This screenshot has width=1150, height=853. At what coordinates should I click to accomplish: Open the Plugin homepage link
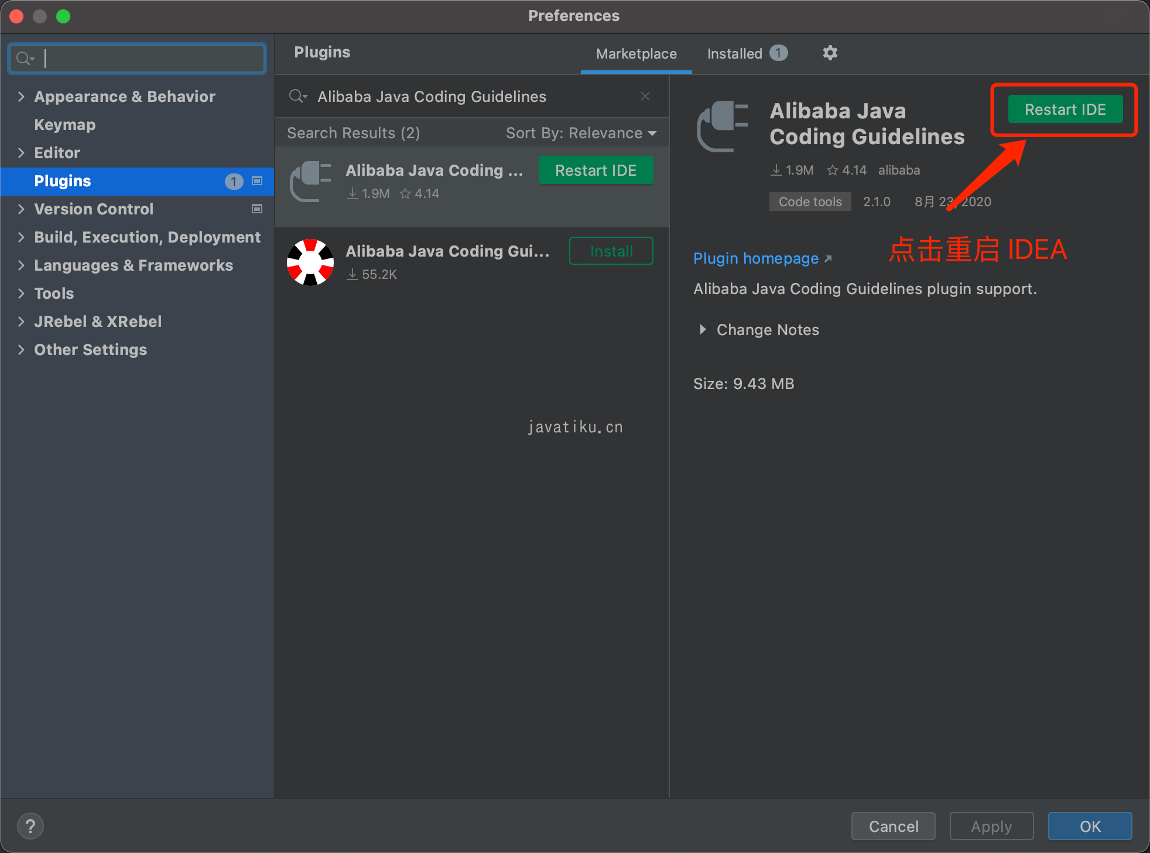coord(756,258)
